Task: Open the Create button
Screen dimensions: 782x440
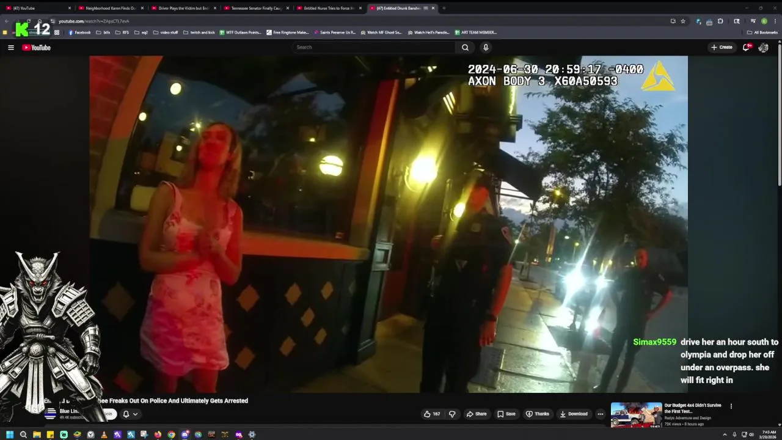Action: (722, 47)
